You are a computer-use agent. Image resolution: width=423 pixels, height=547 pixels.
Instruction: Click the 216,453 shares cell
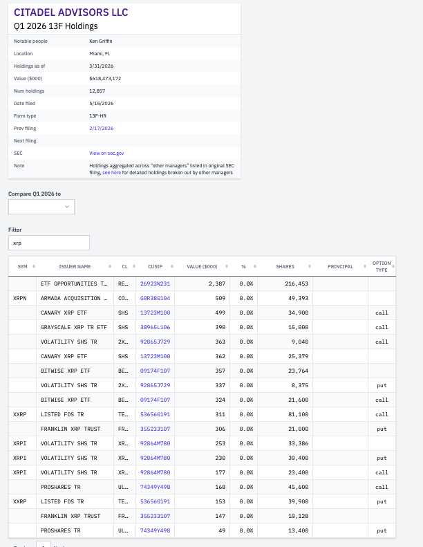pos(285,284)
